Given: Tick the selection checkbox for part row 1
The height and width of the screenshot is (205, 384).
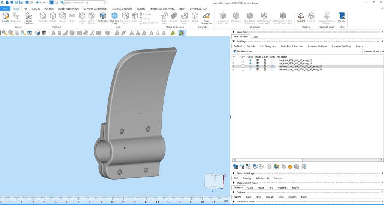Looking at the screenshot, I should [x=243, y=60].
